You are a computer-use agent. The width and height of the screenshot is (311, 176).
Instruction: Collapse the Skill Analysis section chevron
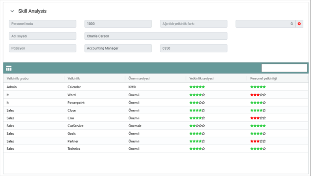point(12,11)
